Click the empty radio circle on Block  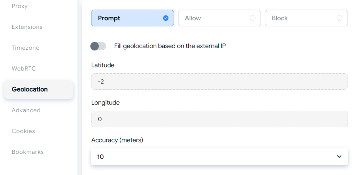(x=339, y=18)
